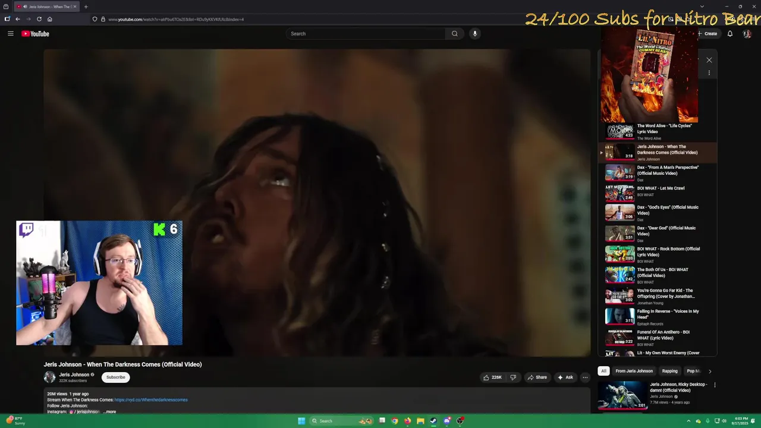Click the Ask button
Image resolution: width=761 pixels, height=428 pixels.
click(x=565, y=377)
